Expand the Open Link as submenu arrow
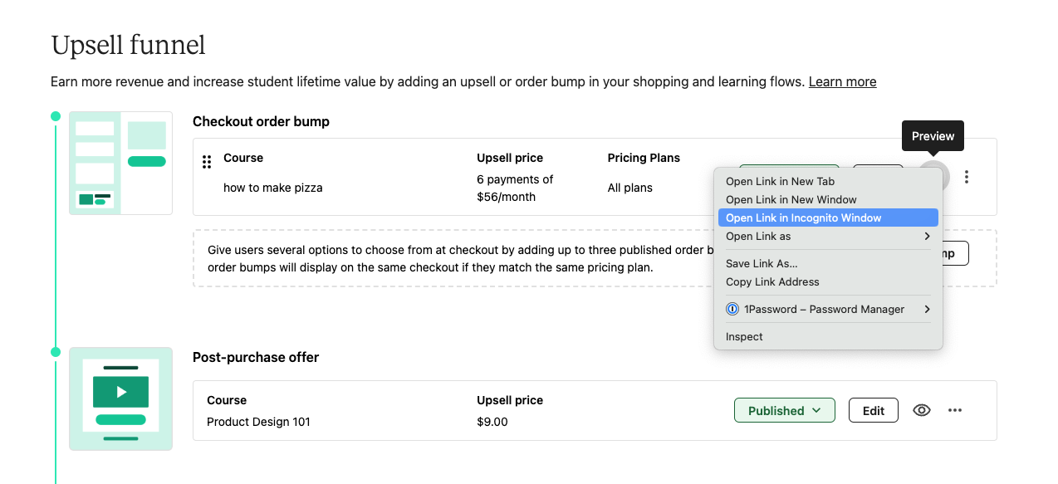The height and width of the screenshot is (484, 1058). [927, 237]
